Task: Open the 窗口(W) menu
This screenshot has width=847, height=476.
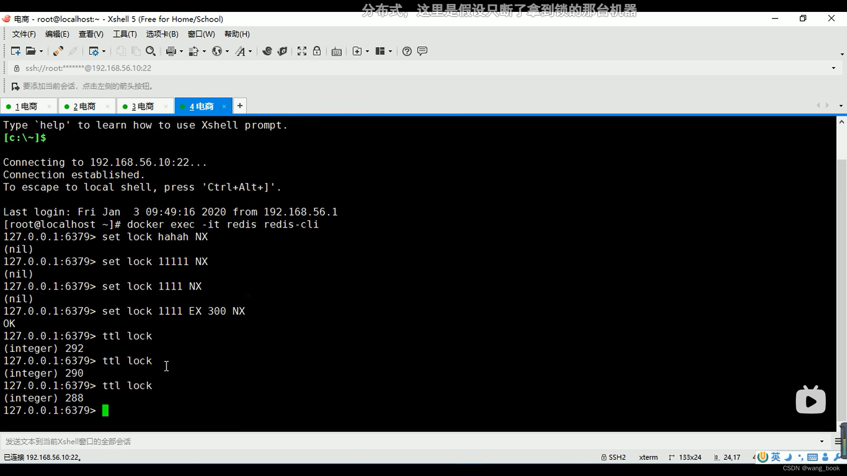Action: (x=201, y=34)
